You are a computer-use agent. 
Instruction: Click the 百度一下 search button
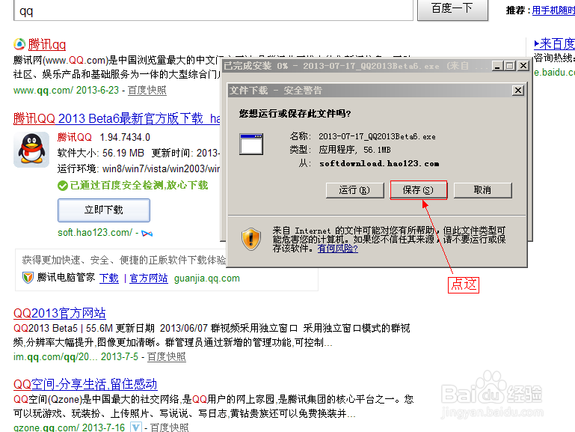[452, 9]
